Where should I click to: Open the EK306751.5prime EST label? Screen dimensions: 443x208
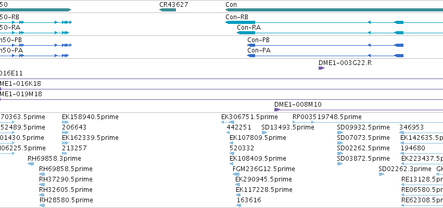point(249,117)
